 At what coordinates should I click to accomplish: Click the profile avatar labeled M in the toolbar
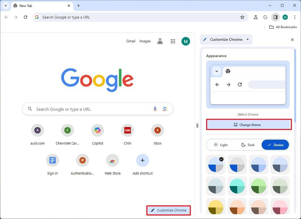tap(285, 17)
